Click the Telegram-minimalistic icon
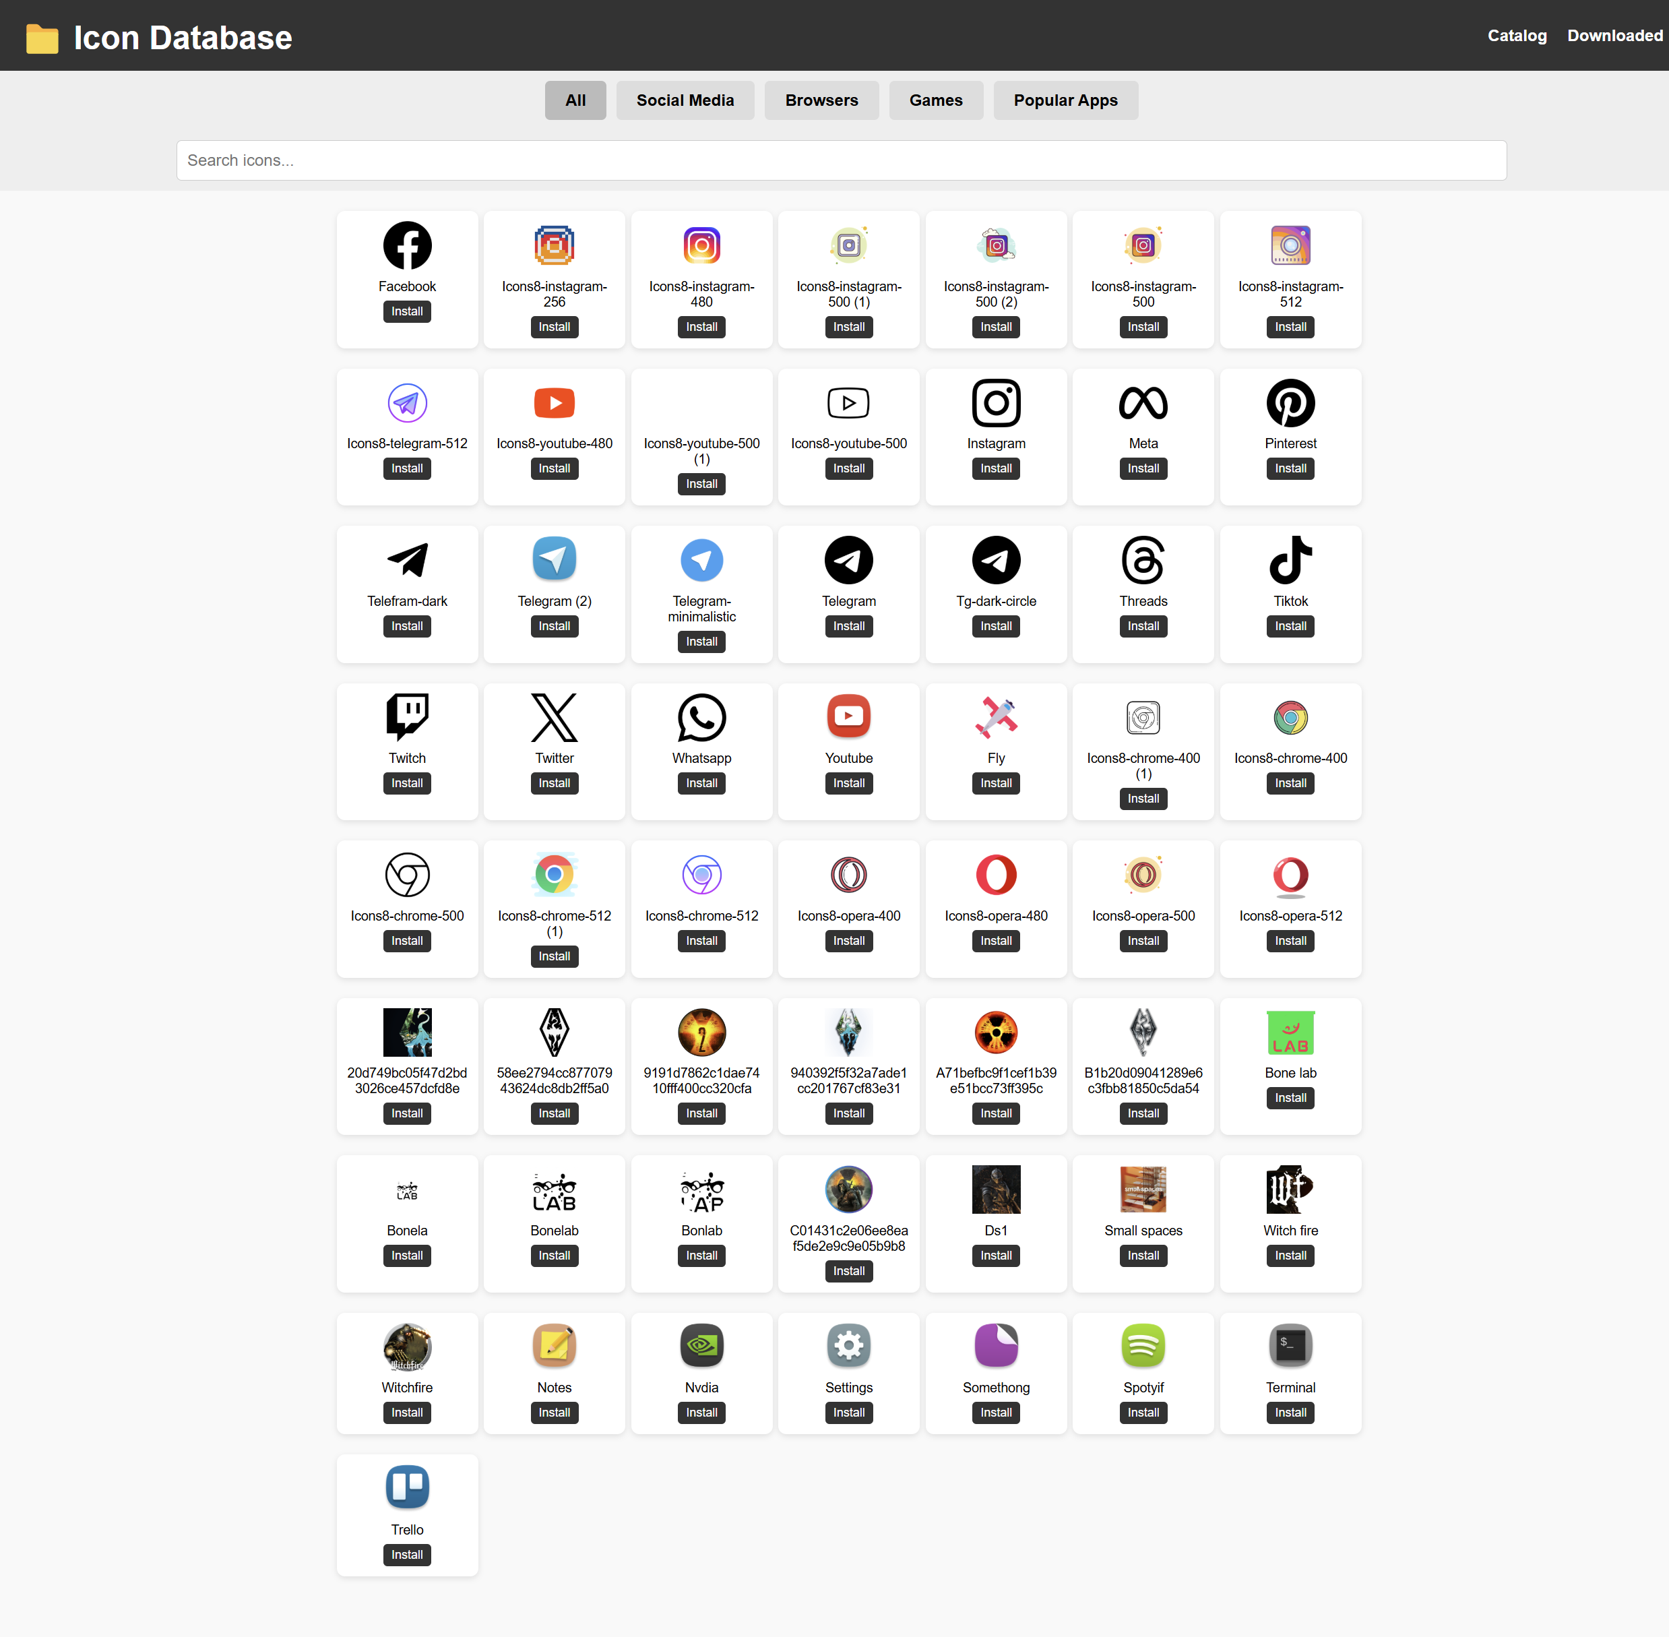 click(701, 560)
